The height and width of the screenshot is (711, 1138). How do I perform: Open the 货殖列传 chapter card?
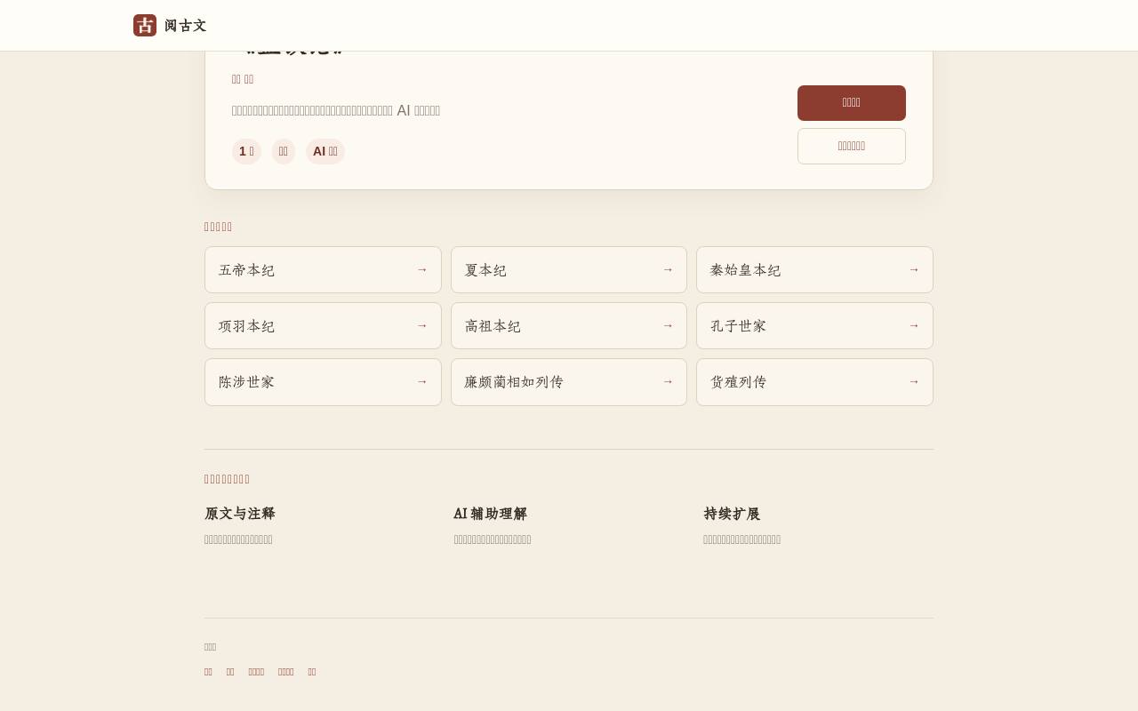click(814, 382)
